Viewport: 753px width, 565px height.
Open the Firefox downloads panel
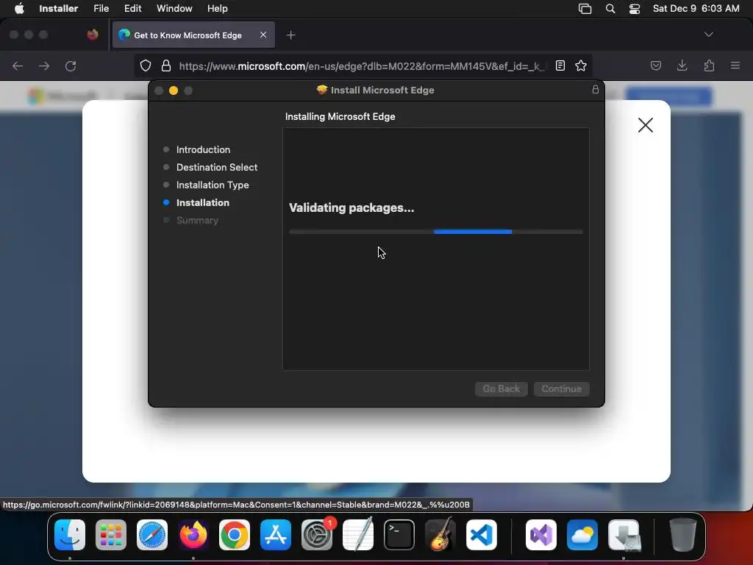(682, 65)
